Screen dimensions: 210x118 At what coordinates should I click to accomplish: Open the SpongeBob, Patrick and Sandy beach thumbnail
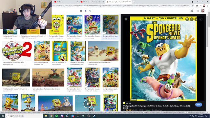55,104
